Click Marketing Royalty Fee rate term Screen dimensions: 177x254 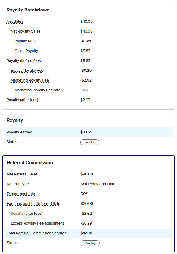37,90
